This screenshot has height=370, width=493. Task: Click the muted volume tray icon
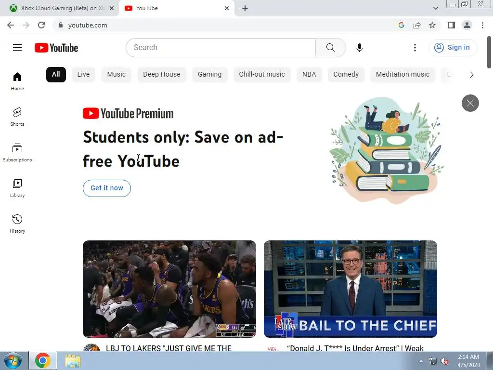(x=444, y=361)
